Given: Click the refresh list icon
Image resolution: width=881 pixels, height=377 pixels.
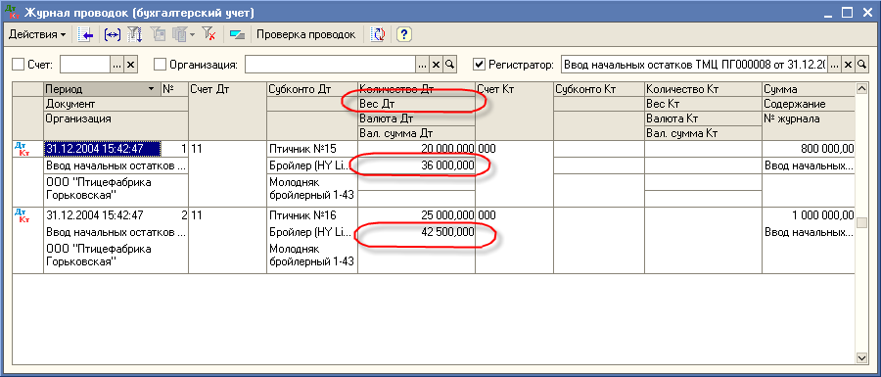Looking at the screenshot, I should (379, 35).
